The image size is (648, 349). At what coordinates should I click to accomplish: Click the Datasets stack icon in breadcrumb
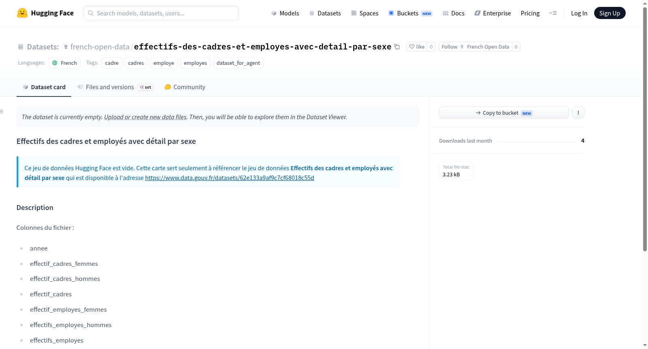(21, 47)
